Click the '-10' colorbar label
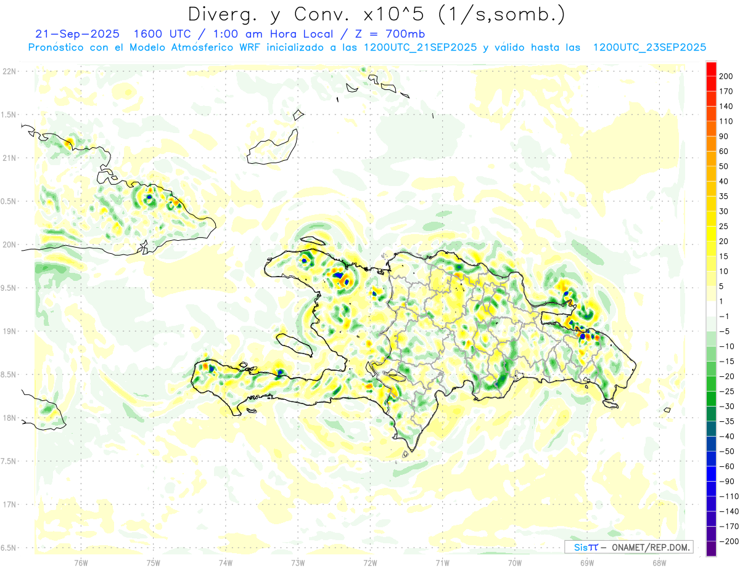The width and height of the screenshot is (740, 571). point(727,347)
